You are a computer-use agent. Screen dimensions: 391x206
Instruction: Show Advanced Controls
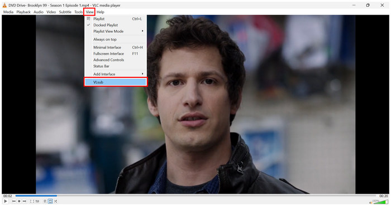coord(116,60)
